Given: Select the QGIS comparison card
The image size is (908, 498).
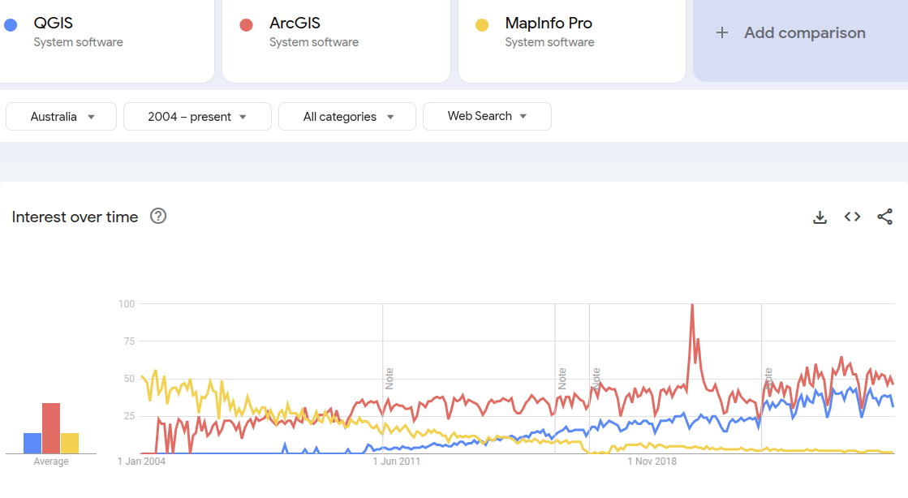Looking at the screenshot, I should 105,41.
